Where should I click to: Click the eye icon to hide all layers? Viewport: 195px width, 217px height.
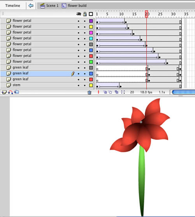78,14
